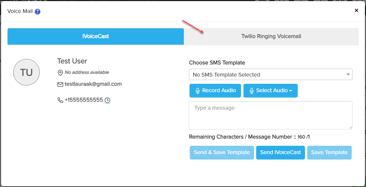Switch to the iVoiceCast tab
This screenshot has width=366, height=187.
pyautogui.click(x=96, y=36)
